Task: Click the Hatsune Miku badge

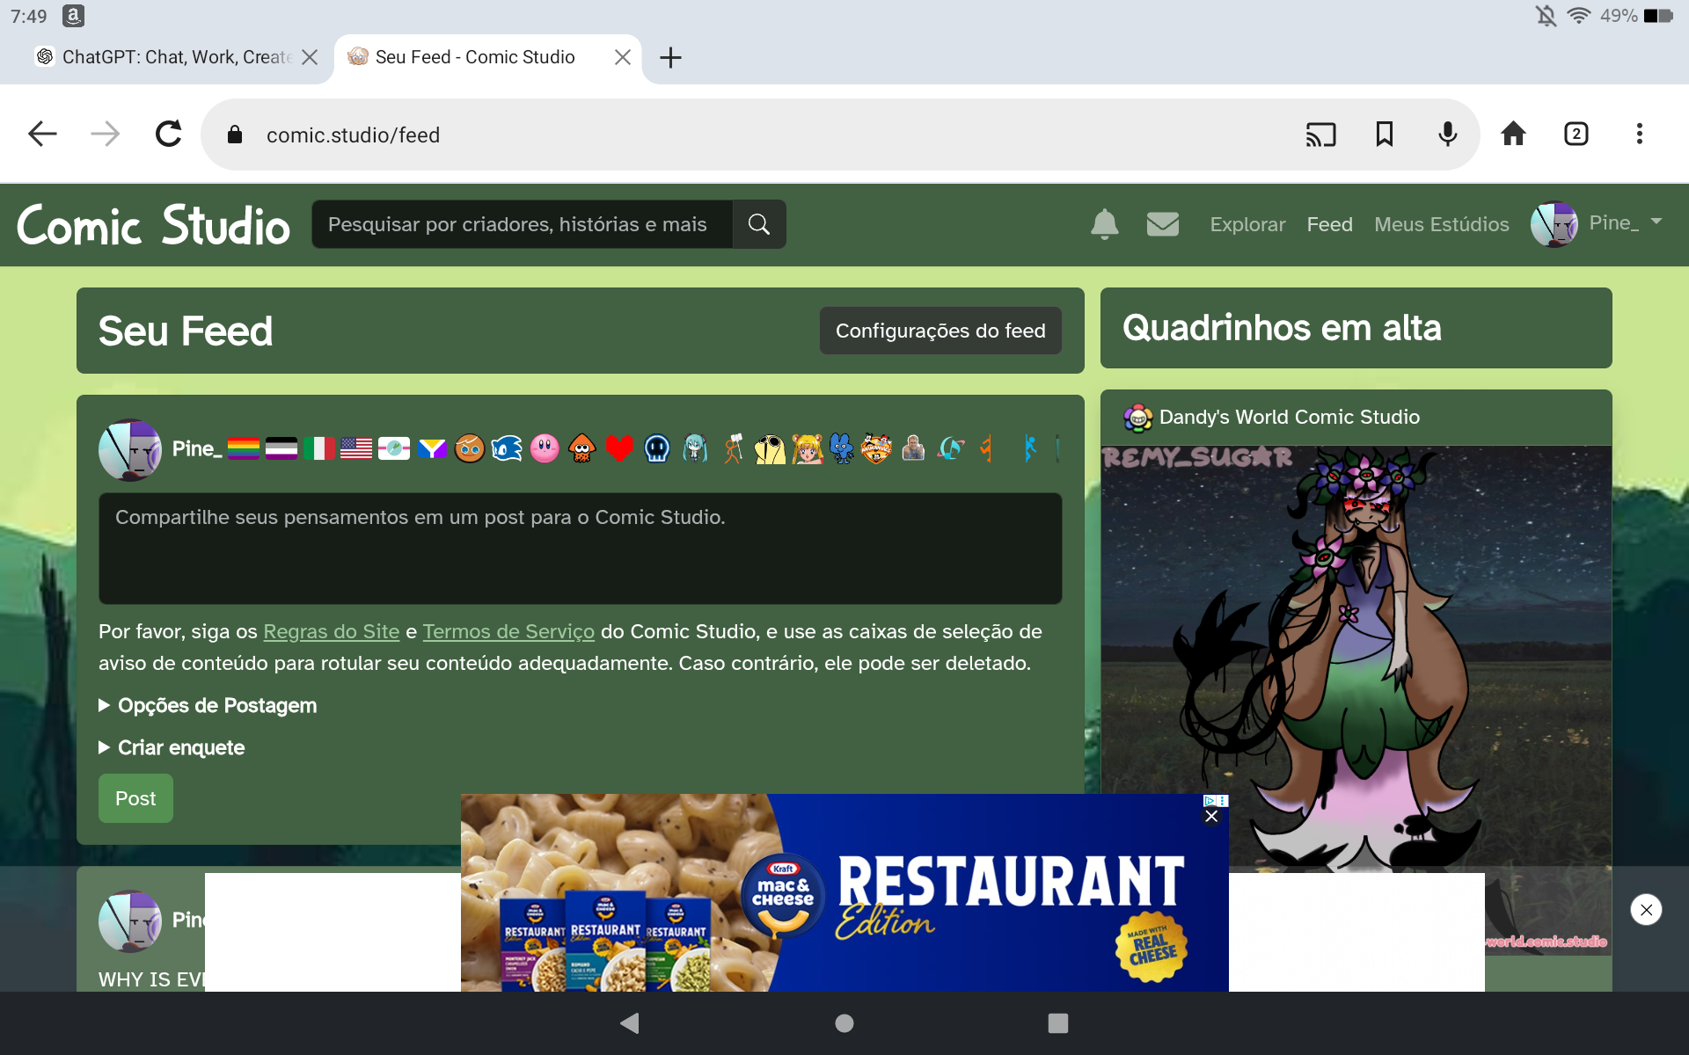Action: (x=695, y=448)
